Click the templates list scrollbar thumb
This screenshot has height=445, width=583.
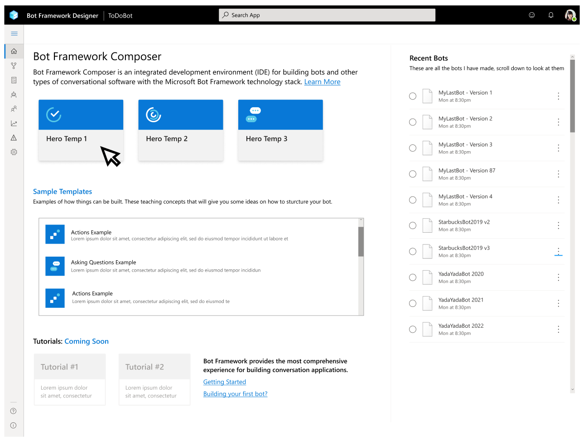[x=361, y=242]
